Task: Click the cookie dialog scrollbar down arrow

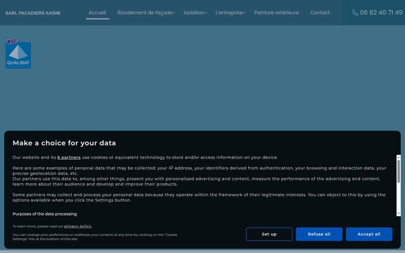Action: coord(399,214)
